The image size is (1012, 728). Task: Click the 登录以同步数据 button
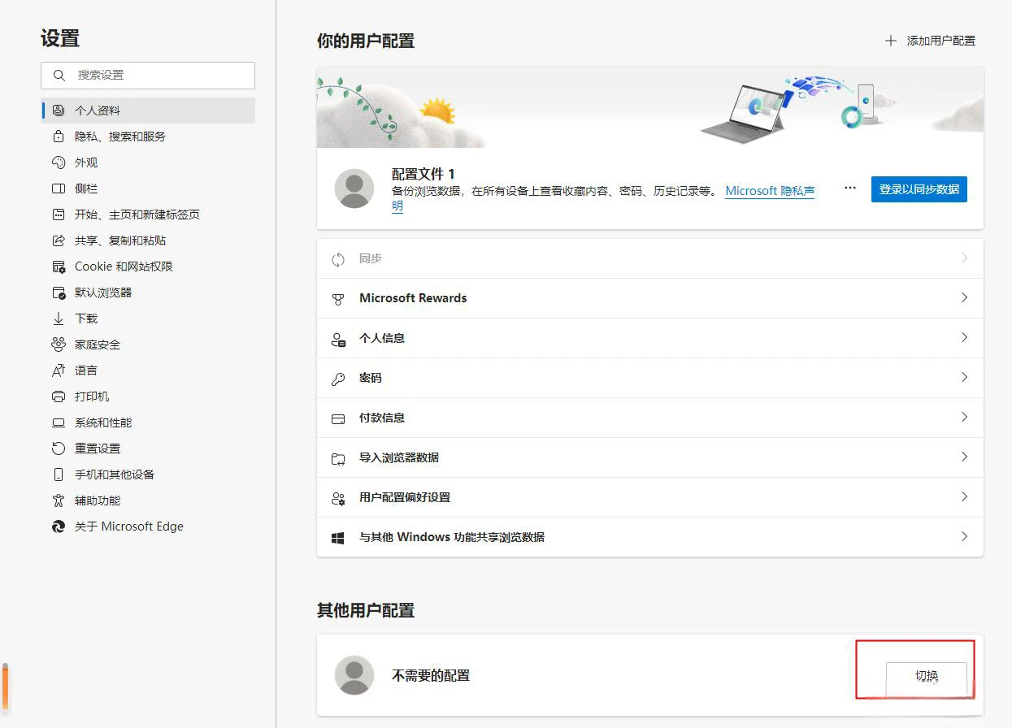point(919,189)
